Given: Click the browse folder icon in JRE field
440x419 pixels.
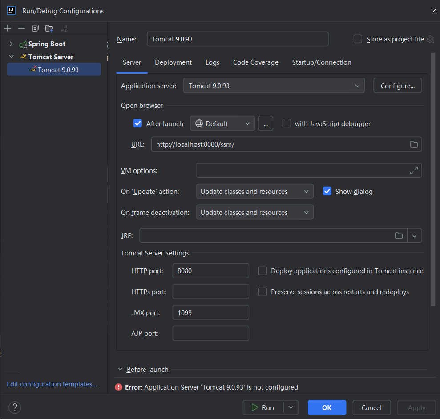Looking at the screenshot, I should tap(399, 236).
